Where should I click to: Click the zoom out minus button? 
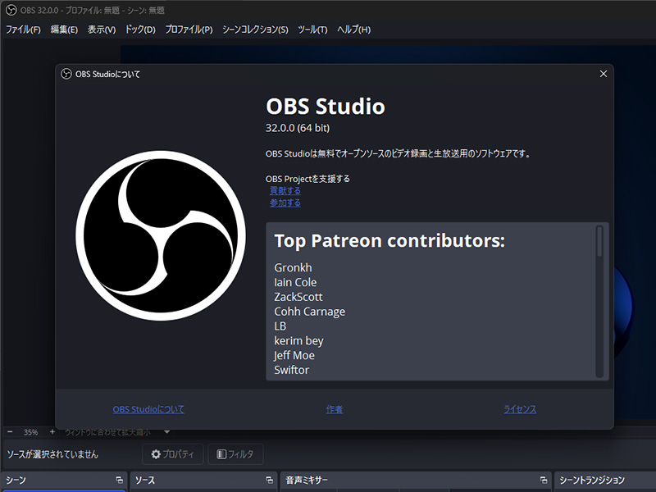click(x=10, y=432)
